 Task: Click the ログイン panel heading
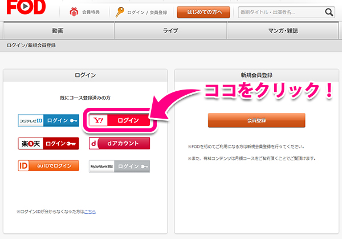(85, 75)
